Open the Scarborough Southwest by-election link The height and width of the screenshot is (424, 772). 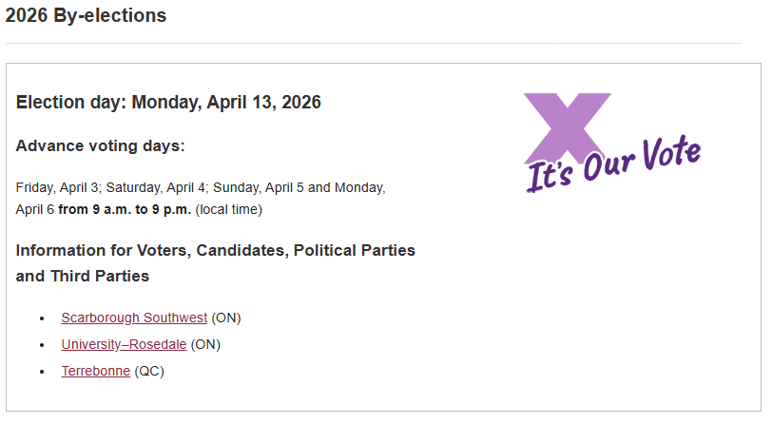(134, 318)
